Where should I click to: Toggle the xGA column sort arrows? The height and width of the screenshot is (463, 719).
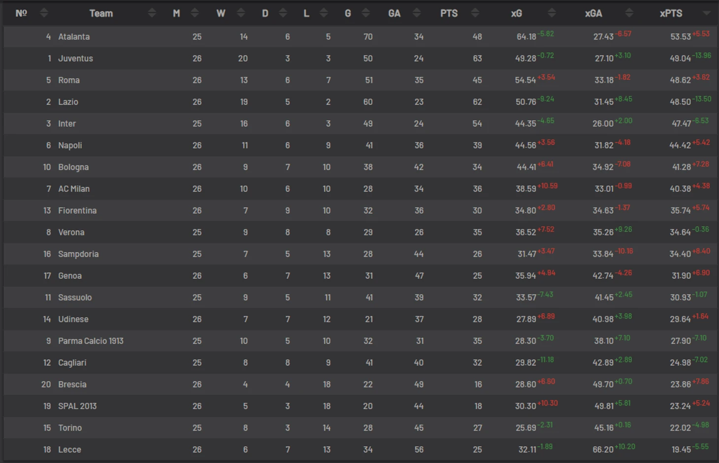(x=629, y=13)
